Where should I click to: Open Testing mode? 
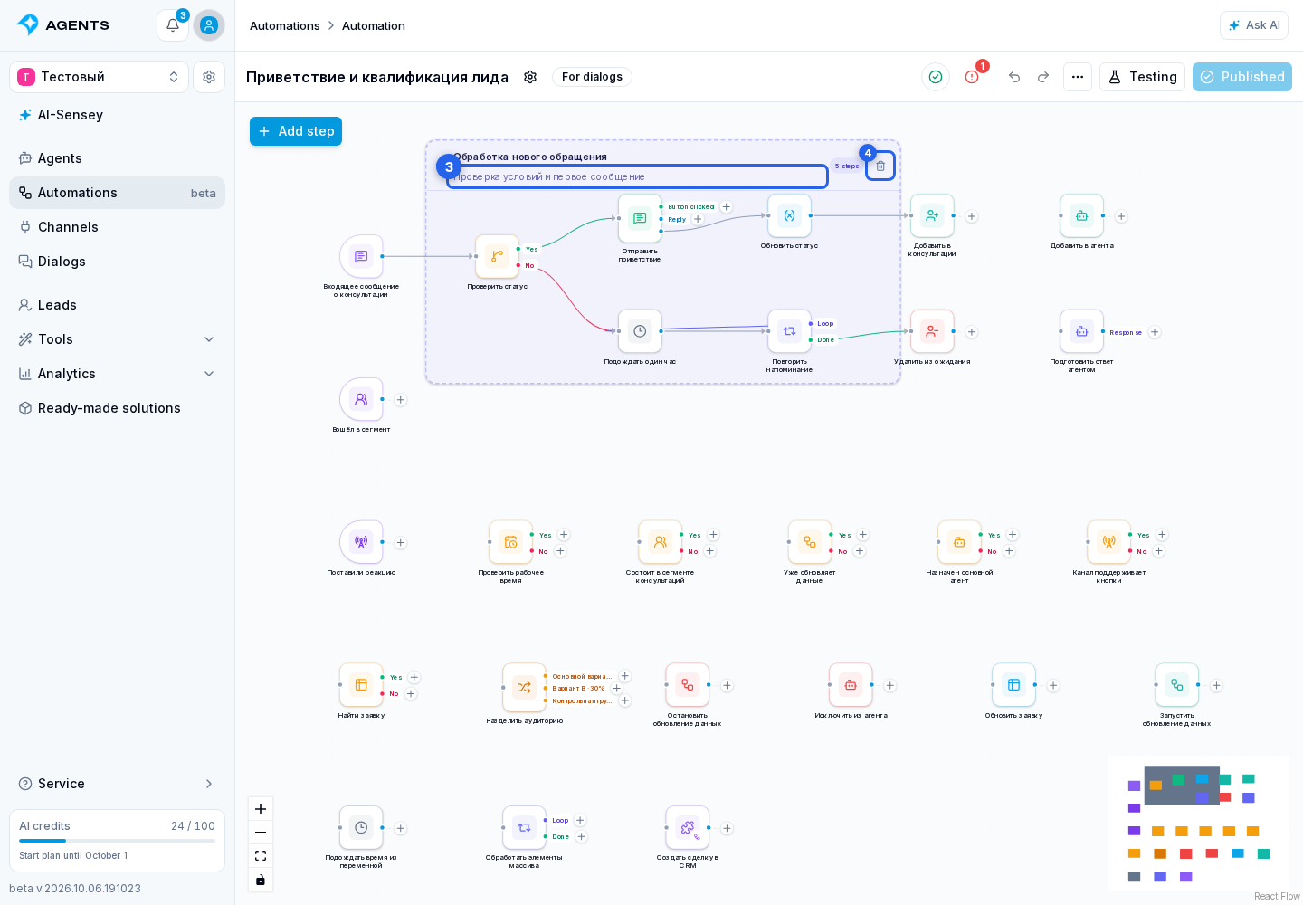coord(1143,77)
